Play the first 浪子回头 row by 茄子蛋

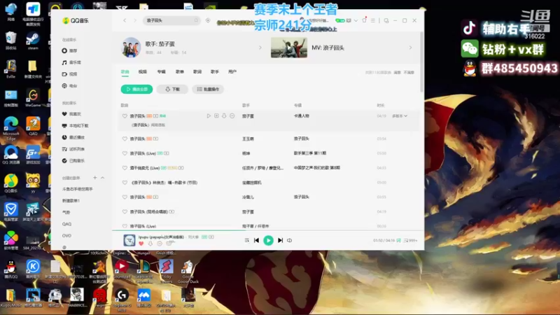(209, 116)
